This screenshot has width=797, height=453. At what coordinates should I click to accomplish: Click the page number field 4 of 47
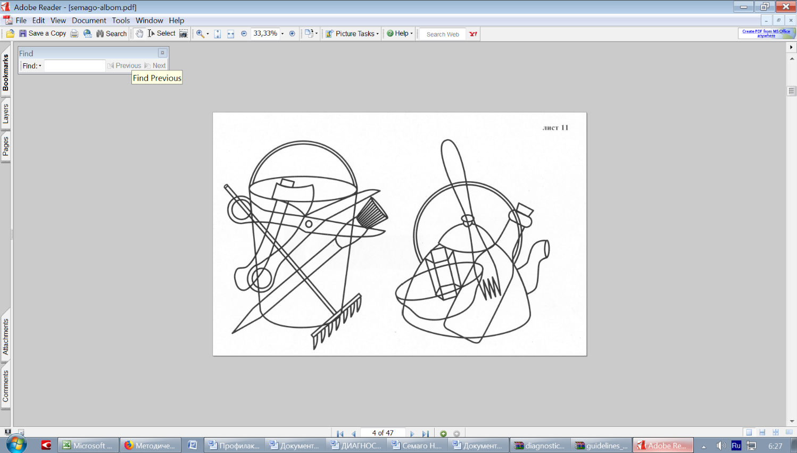point(383,433)
